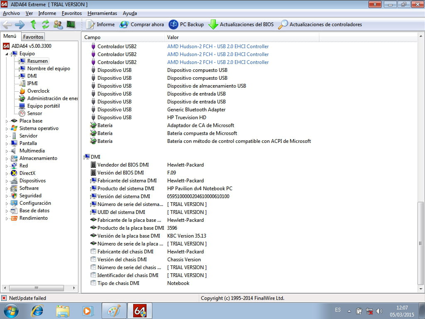Click the Base de datos icon
The width and height of the screenshot is (425, 319).
(14, 211)
